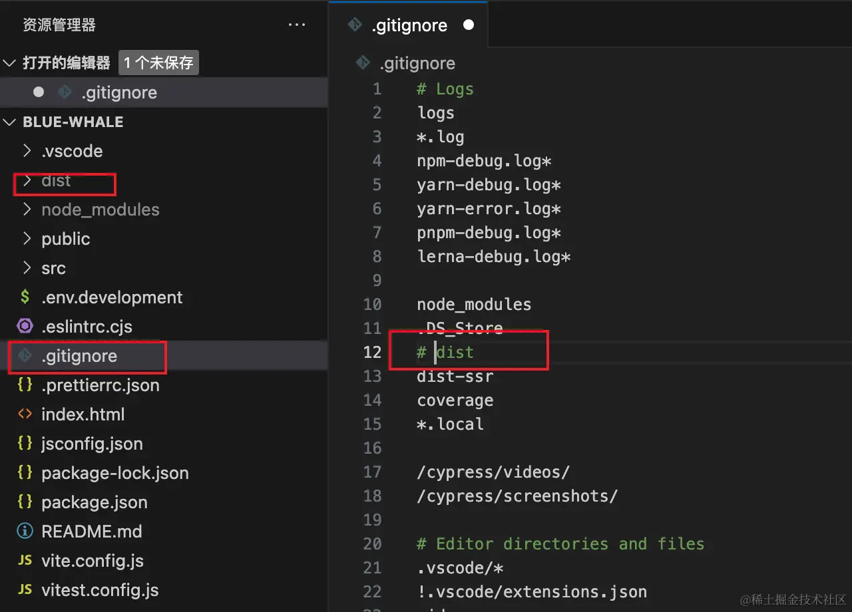852x612 pixels.
Task: Click the dollar icon of .env.development
Action: point(25,297)
